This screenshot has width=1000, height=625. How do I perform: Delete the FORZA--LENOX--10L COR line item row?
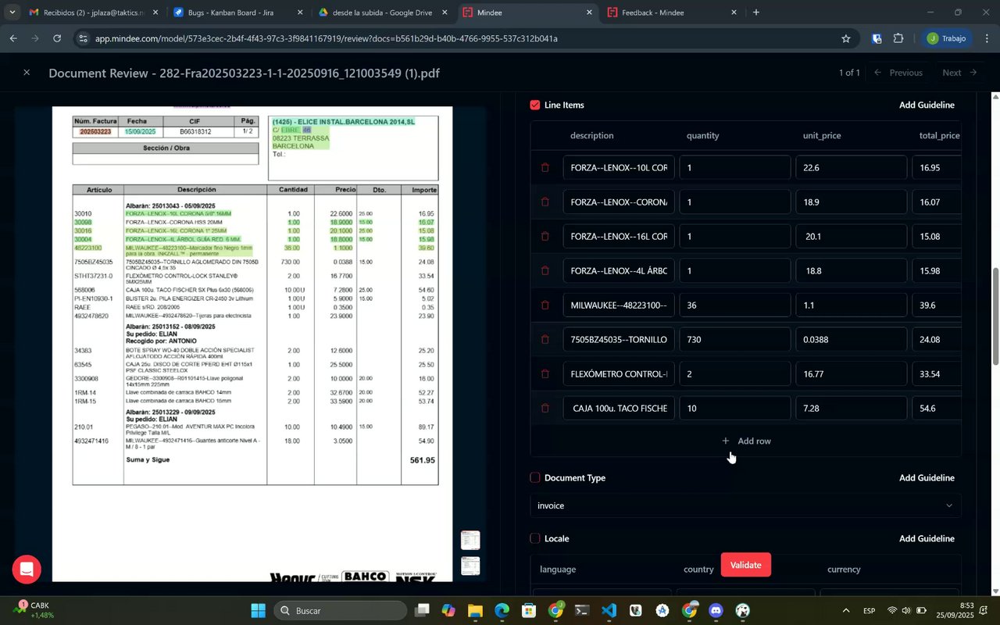pos(545,167)
